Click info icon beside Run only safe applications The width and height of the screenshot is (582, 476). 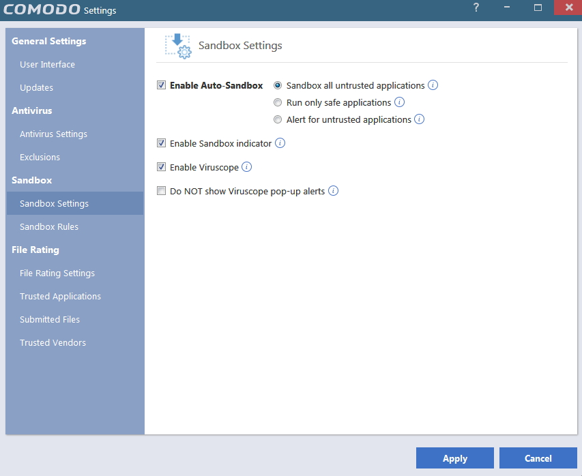(399, 102)
